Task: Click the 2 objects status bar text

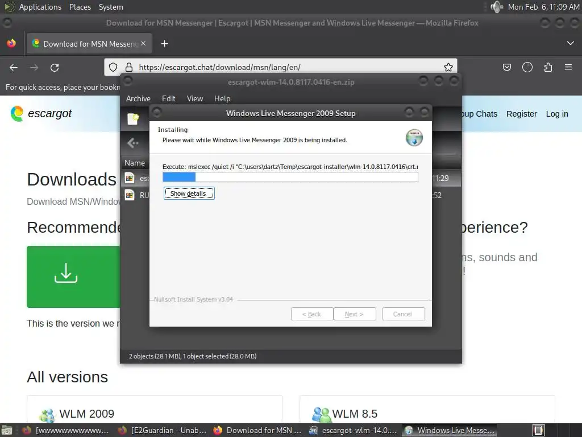Action: (x=193, y=356)
